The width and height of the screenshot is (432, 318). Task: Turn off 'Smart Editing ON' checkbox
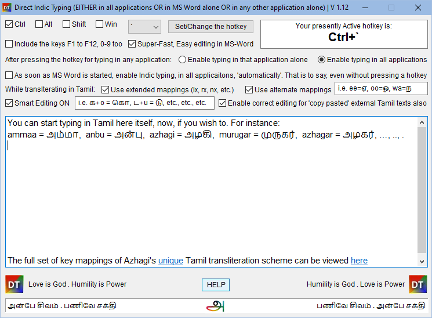[9, 103]
